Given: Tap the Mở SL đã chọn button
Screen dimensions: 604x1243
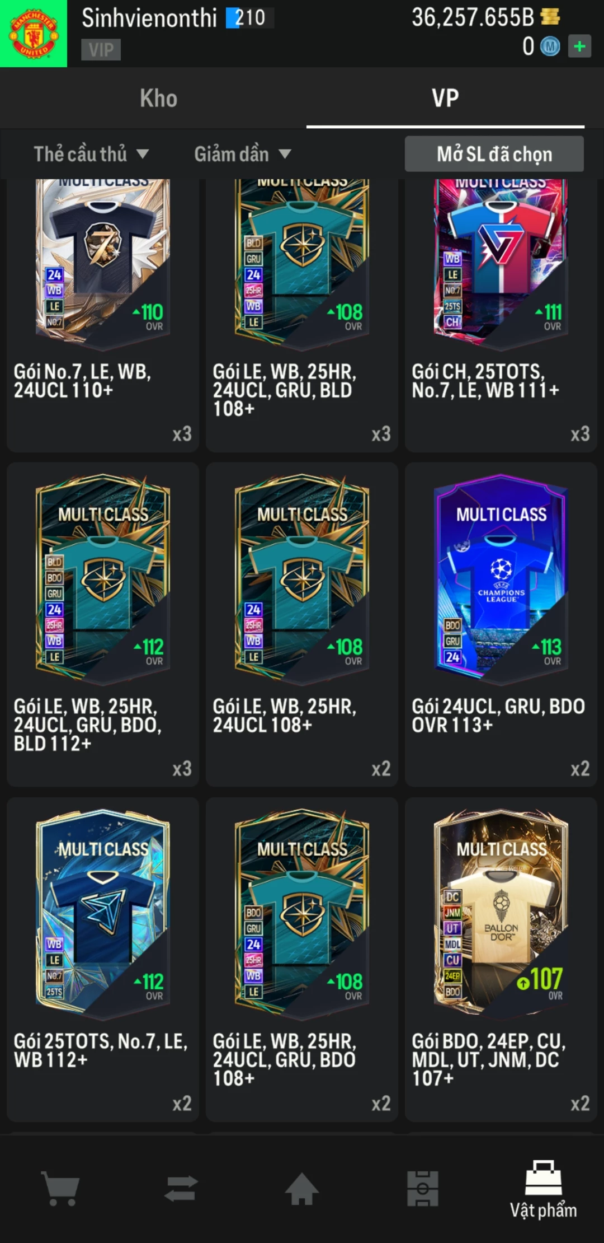Looking at the screenshot, I should 494,154.
